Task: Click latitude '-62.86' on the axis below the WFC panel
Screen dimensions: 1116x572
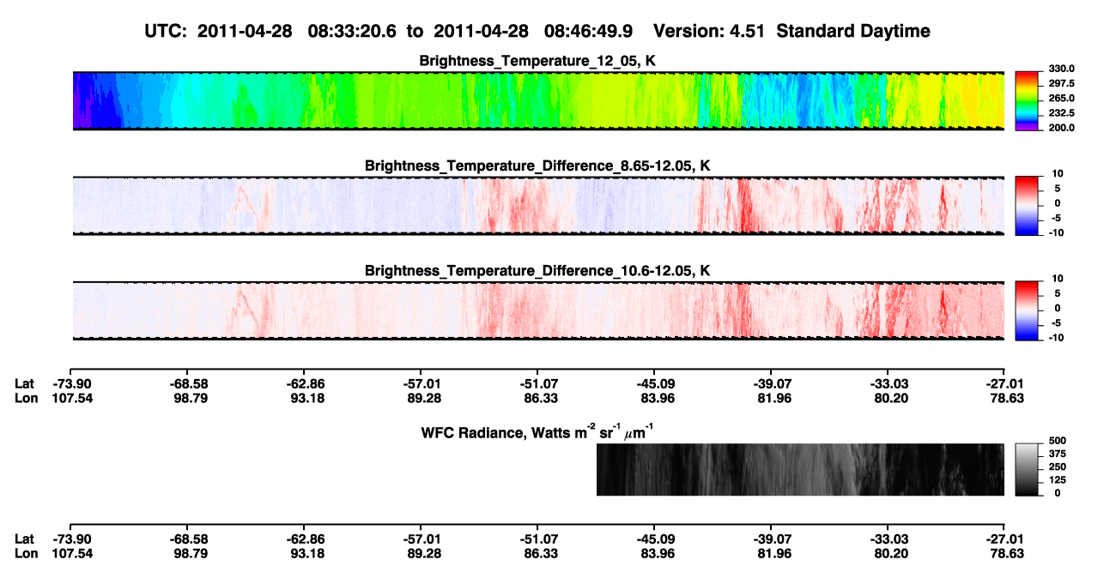Action: [305, 539]
